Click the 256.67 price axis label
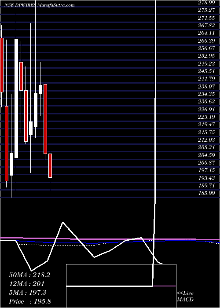The height and width of the screenshot is (308, 220). [x=206, y=48]
